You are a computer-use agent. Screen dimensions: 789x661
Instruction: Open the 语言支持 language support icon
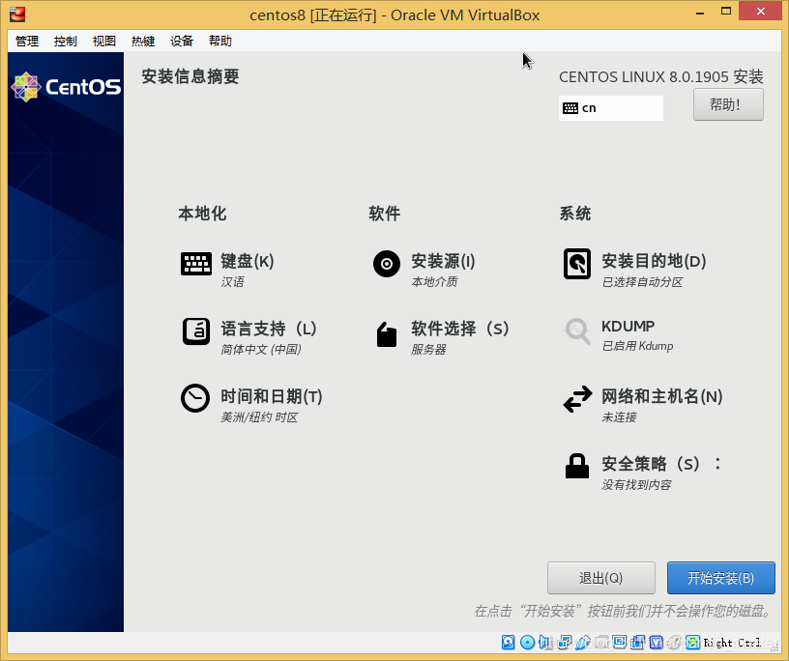(195, 331)
